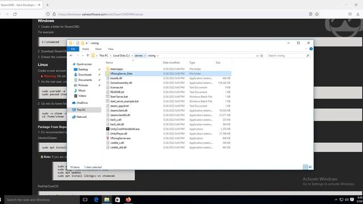Click New folder quick access toolbar icon
This screenshot has height=204, width=363.
[x=82, y=43]
